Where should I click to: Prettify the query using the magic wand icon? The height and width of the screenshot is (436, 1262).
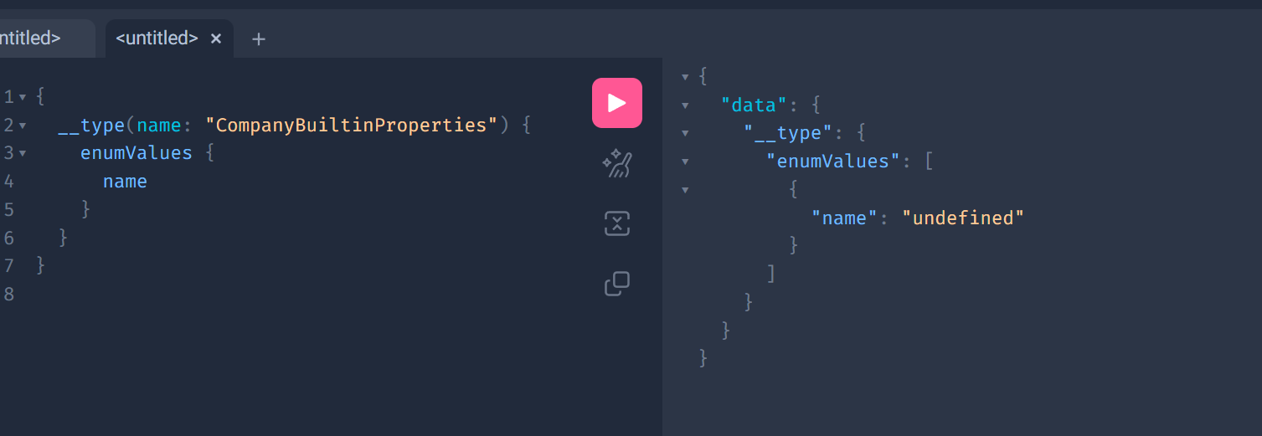617,164
